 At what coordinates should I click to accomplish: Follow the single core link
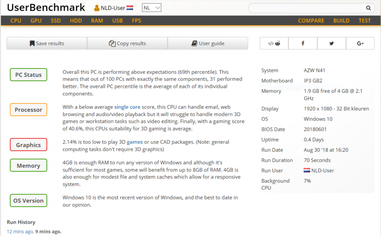point(127,107)
